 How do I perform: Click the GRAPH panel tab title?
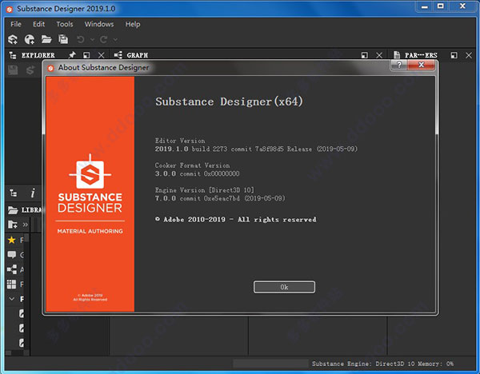coord(137,55)
